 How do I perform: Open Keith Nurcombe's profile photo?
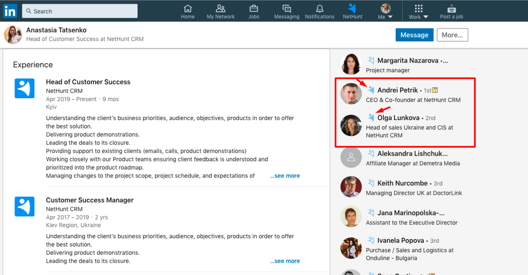point(351,187)
